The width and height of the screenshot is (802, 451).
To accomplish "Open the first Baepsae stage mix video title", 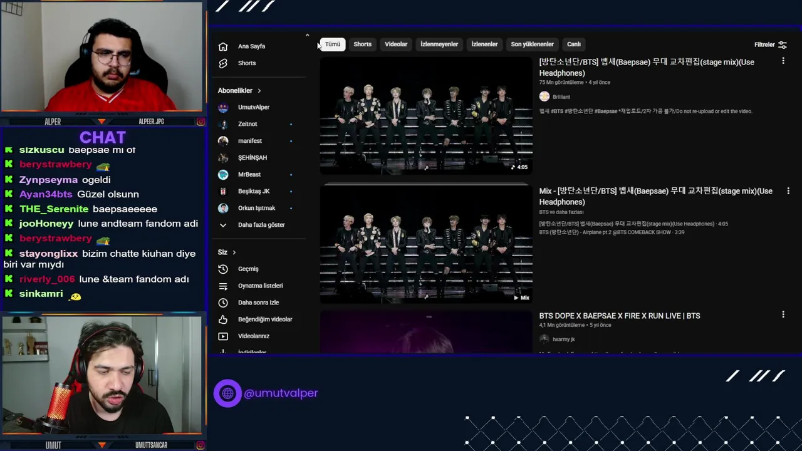I will point(647,68).
